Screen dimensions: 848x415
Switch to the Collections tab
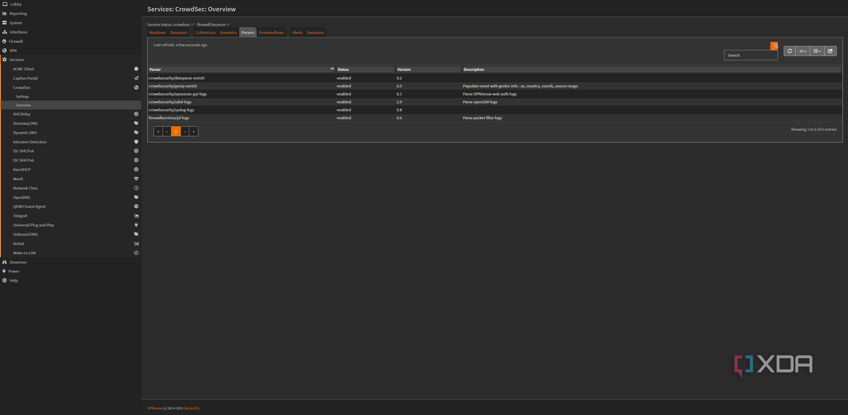pyautogui.click(x=206, y=33)
